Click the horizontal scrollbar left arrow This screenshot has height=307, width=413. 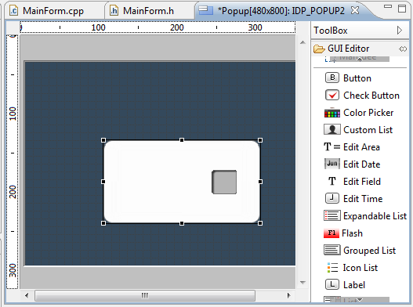27,295
